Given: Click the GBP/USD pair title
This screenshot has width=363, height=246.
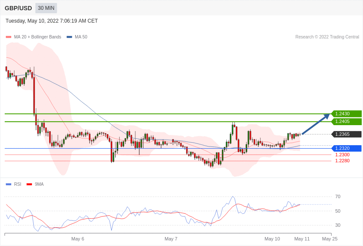Looking at the screenshot, I should click(x=18, y=9).
